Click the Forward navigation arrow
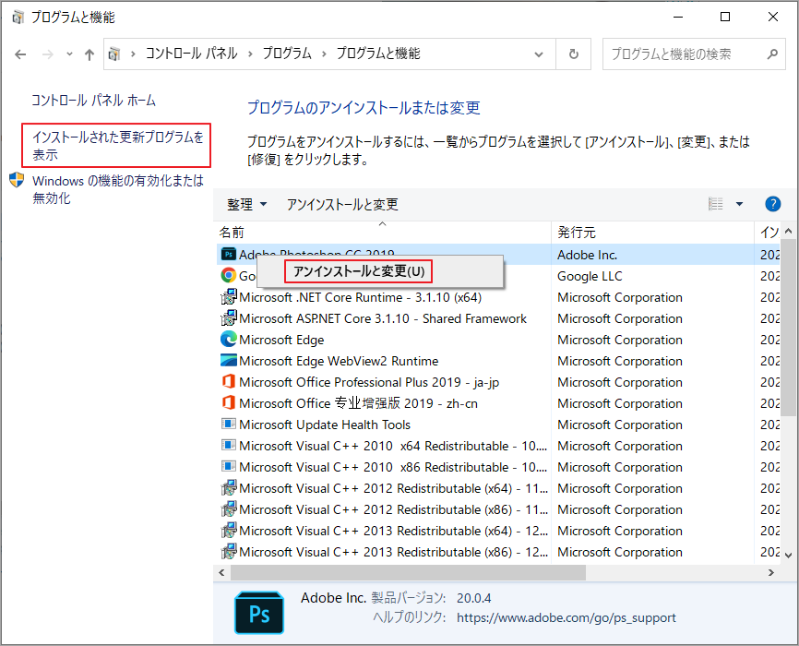This screenshot has width=799, height=646. tap(47, 54)
